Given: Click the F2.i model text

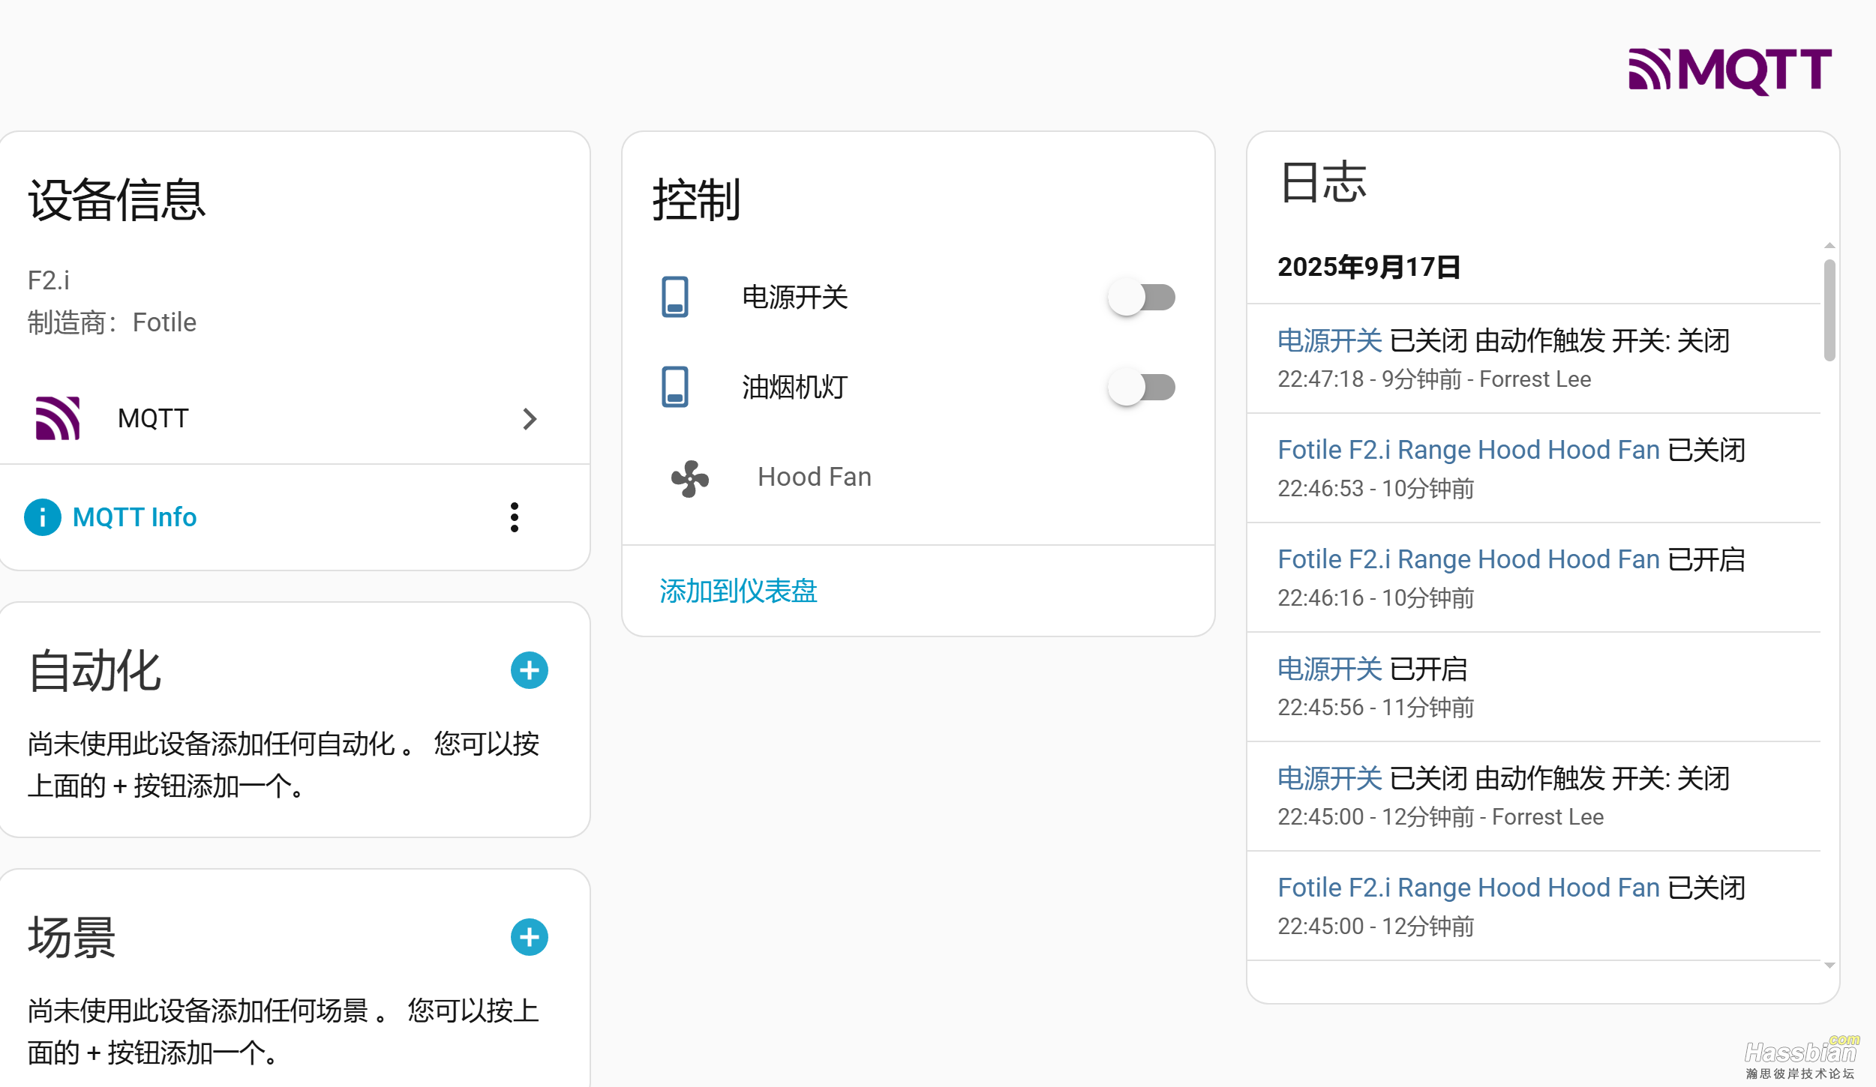Looking at the screenshot, I should pos(49,280).
